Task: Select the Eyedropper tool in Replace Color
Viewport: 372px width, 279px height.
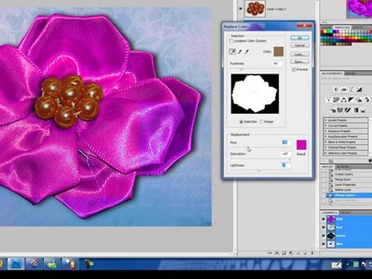Action: click(232, 51)
